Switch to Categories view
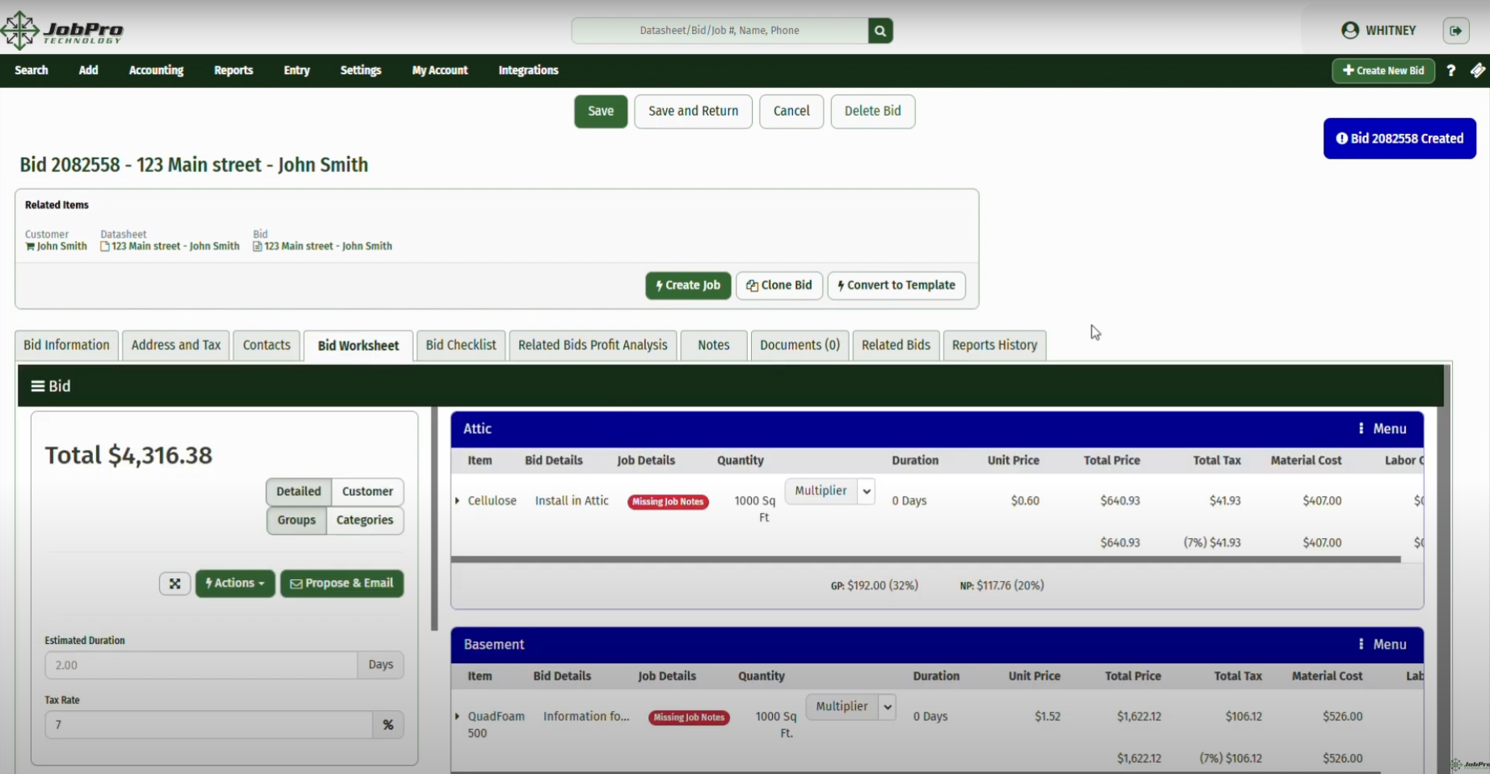This screenshot has width=1490, height=774. (x=364, y=520)
